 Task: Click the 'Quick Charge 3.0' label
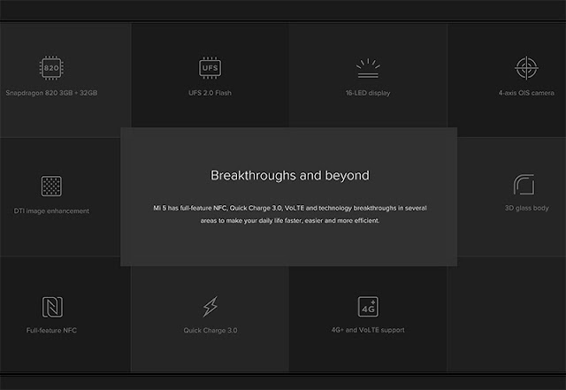pos(210,331)
